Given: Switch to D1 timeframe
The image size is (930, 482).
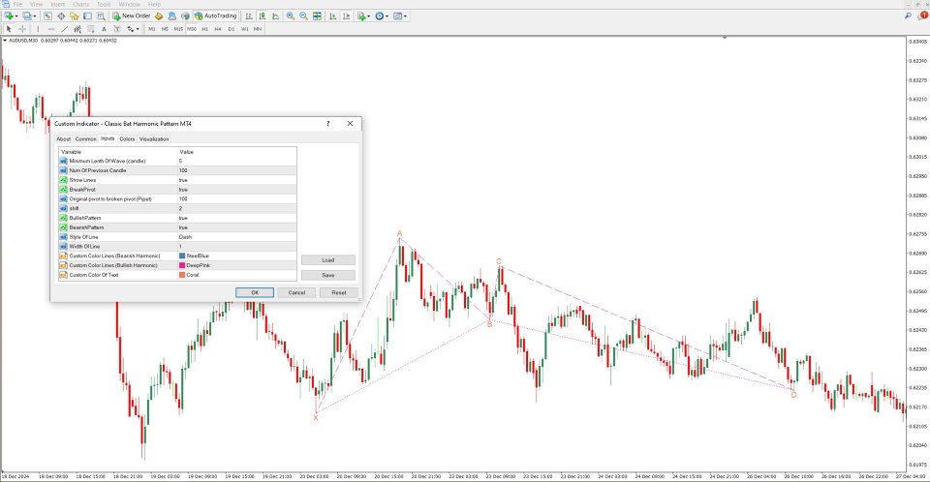Looking at the screenshot, I should pos(232,28).
